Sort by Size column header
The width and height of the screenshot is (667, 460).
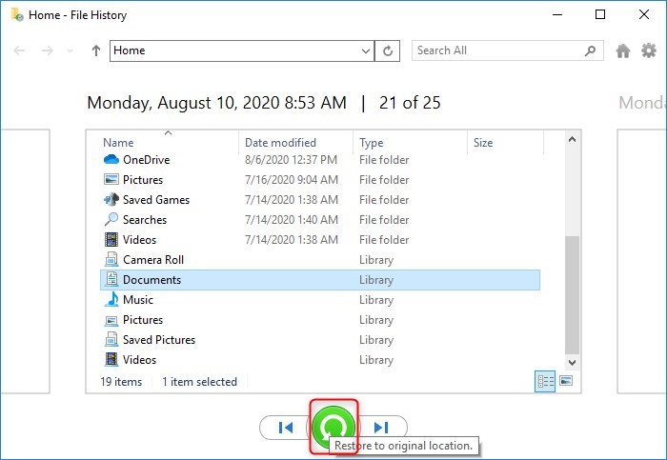(483, 143)
